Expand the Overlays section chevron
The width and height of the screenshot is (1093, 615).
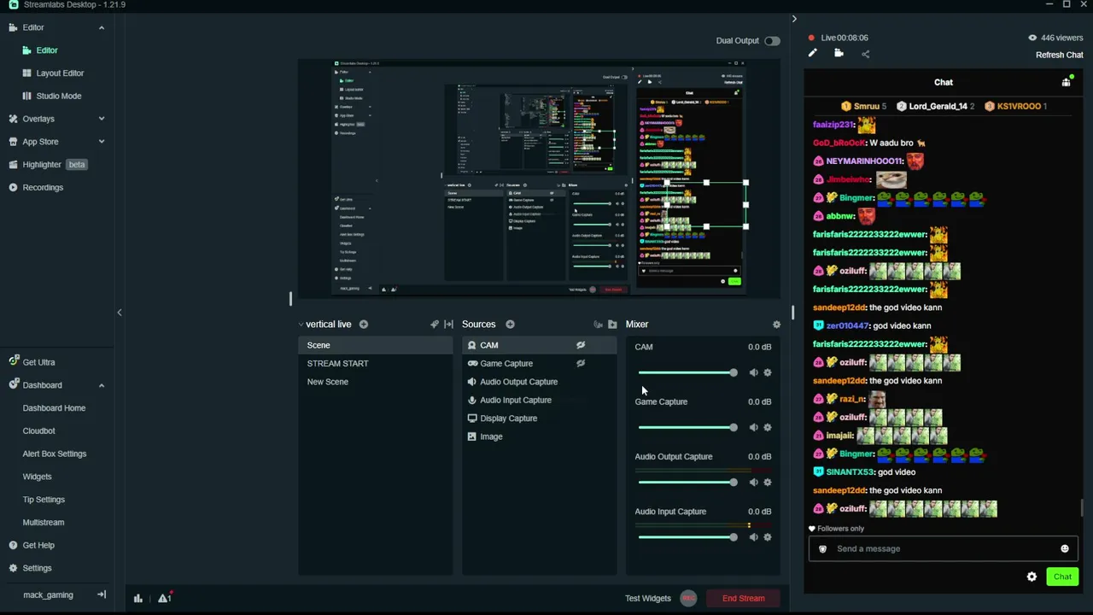coord(101,119)
